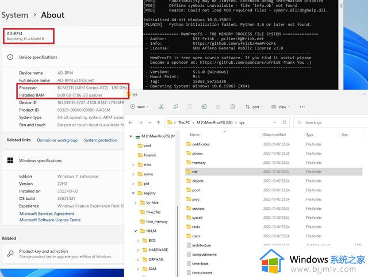368x277 pixels.
Task: Open recent locations dropdown arrow
Action: pyautogui.click(x=149, y=122)
